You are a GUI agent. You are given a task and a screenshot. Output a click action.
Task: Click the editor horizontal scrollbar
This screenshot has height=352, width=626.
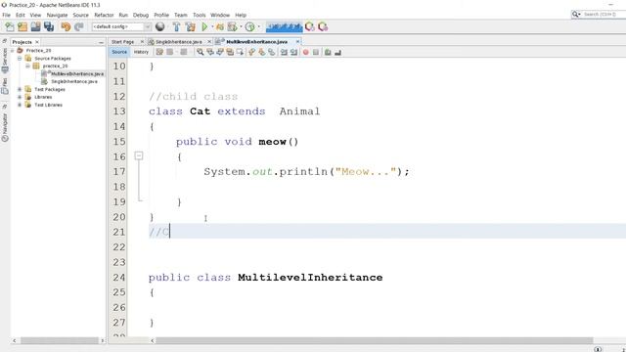(374, 340)
